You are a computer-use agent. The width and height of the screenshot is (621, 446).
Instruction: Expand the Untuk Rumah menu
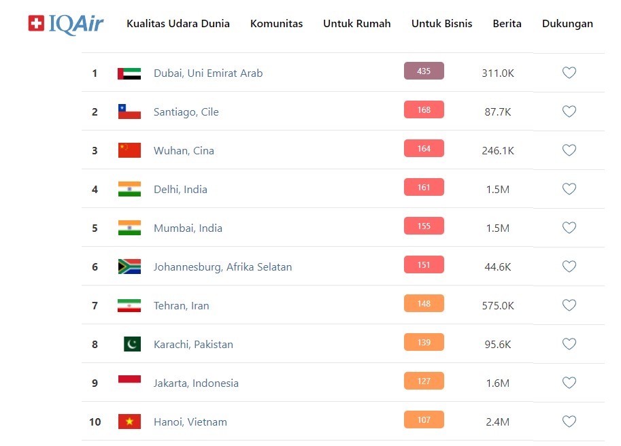[x=357, y=24]
